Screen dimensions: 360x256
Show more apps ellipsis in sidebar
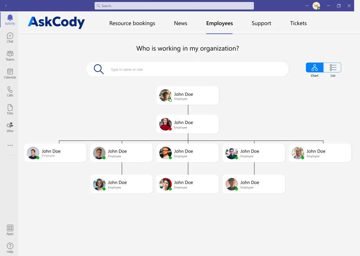(10, 145)
